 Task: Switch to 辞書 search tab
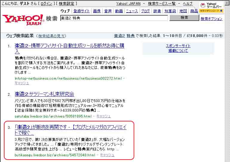(x=157, y=11)
